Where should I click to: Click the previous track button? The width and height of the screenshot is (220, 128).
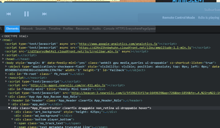click(x=9, y=14)
